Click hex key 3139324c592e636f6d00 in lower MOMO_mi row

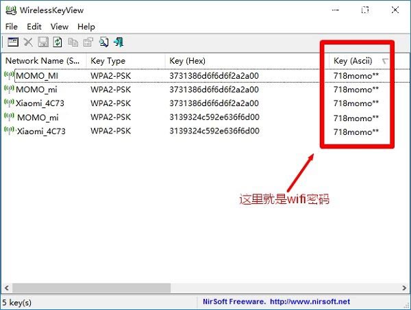214,117
